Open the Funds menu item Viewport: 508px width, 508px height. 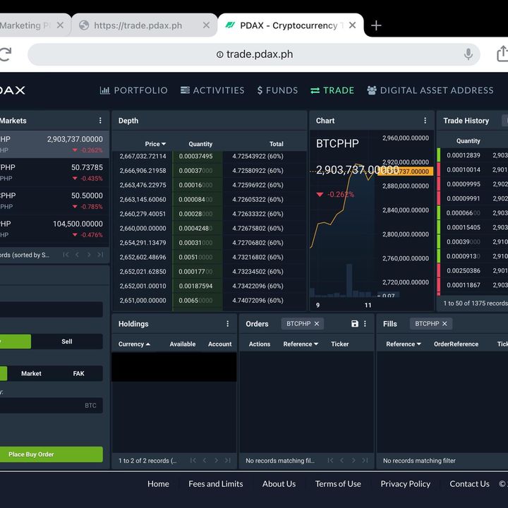(x=277, y=90)
